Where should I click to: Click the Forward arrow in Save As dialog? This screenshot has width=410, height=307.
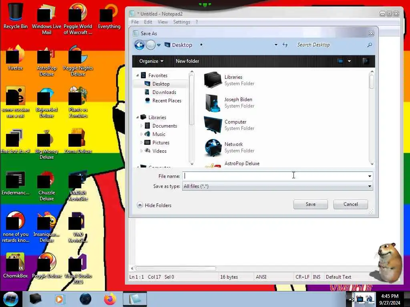(151, 45)
